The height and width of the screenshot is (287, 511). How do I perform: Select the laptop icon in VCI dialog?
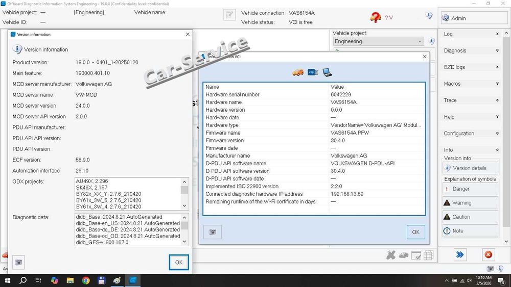pos(327,72)
